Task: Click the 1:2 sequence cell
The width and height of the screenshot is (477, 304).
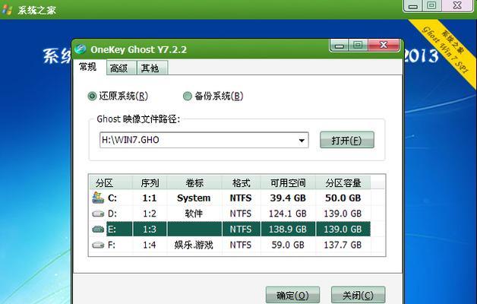Action: point(150,214)
